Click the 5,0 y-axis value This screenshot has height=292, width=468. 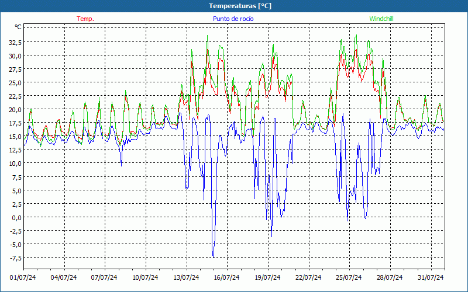point(16,190)
